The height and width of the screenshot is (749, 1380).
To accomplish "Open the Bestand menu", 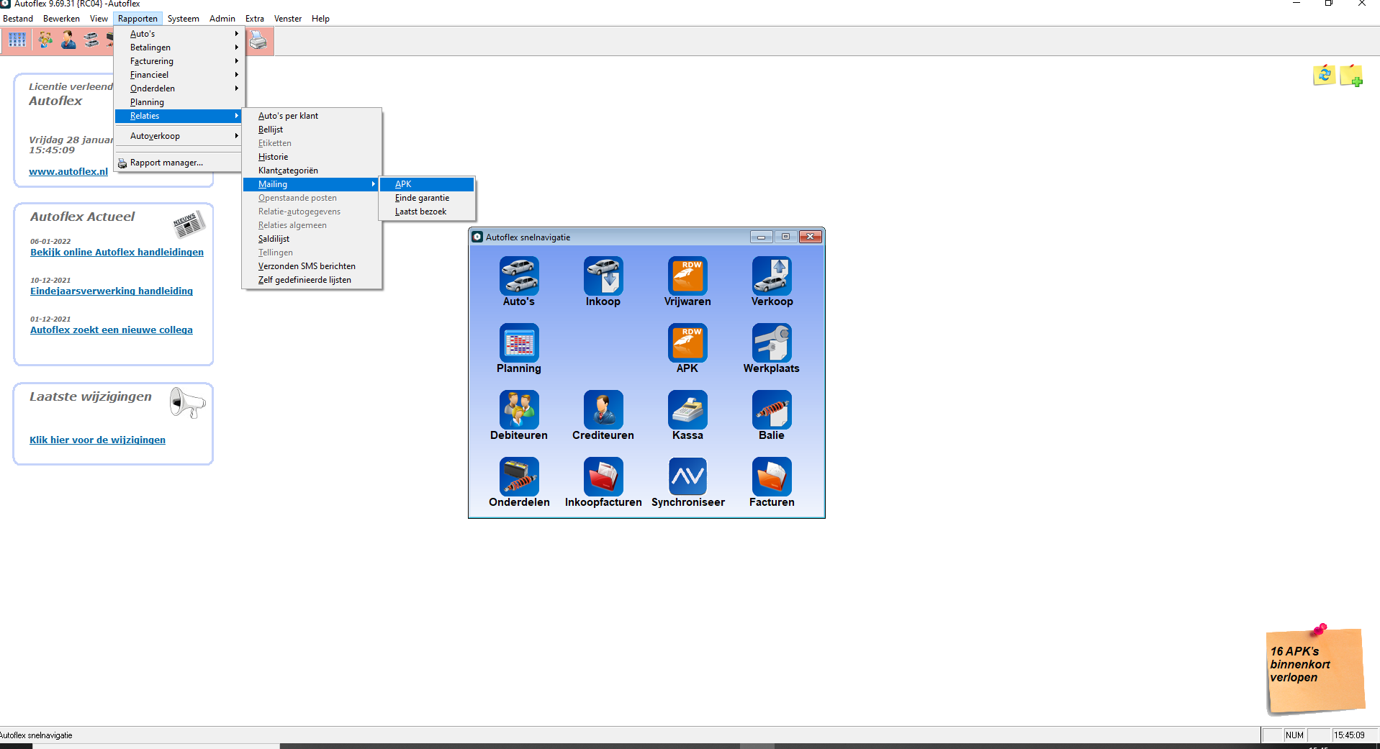I will point(18,19).
